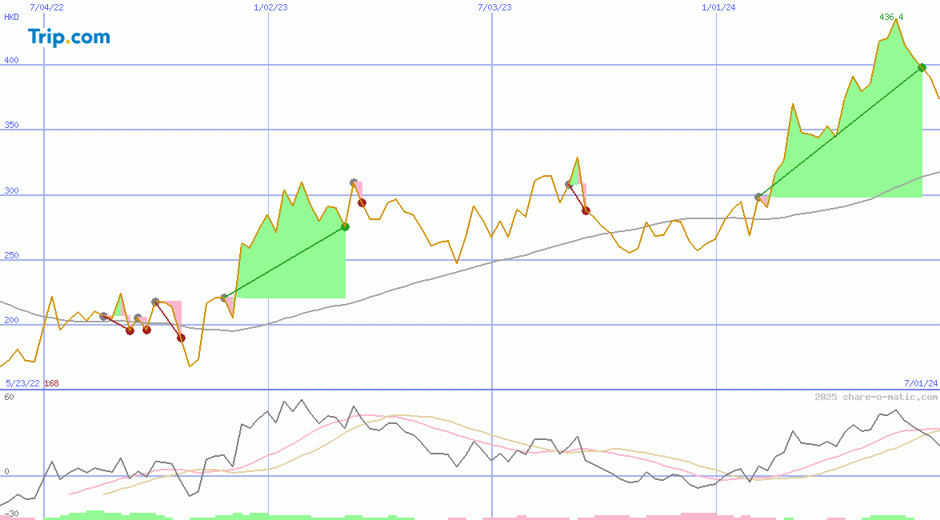Click the 250 price axis label
This screenshot has width=940, height=520.
11,255
